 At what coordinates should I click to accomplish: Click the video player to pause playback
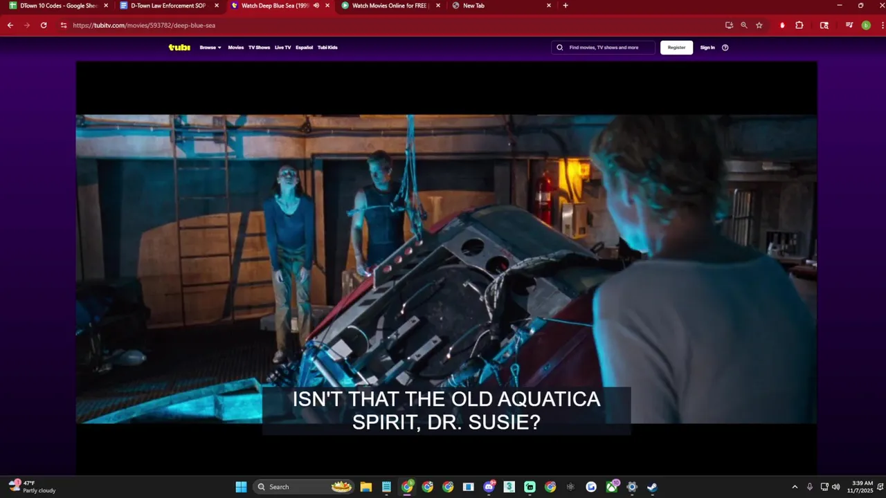coord(446,268)
